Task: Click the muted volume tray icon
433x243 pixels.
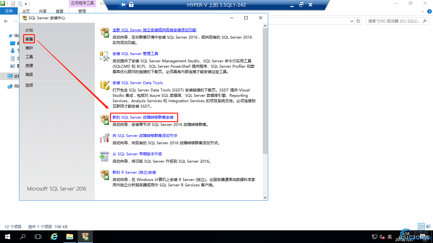Action: tap(381, 237)
